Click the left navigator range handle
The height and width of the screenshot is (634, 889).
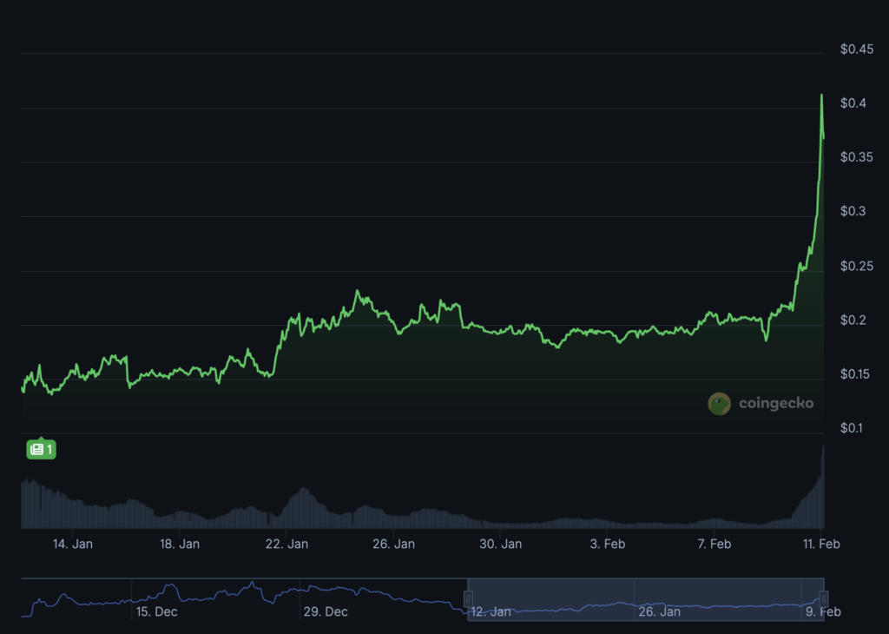[468, 598]
